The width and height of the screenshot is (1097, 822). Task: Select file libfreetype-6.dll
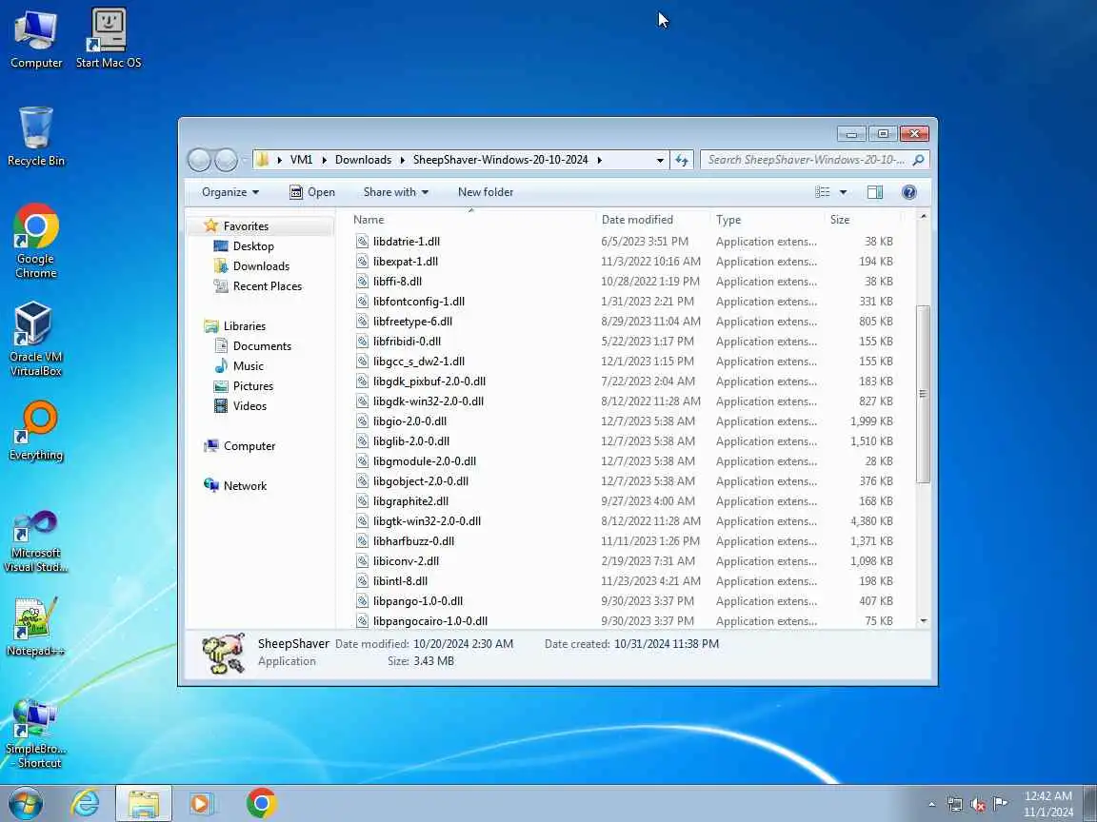point(412,322)
